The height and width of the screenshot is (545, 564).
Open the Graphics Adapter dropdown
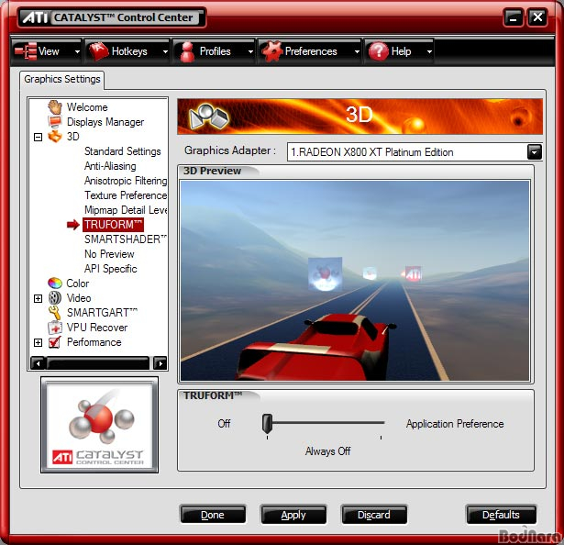[534, 152]
